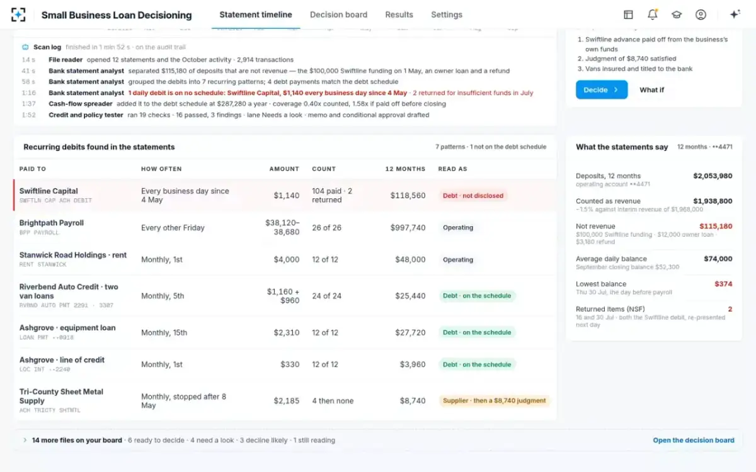Select Stanwick Road Holdings rent row
756x472 pixels.
[285, 259]
